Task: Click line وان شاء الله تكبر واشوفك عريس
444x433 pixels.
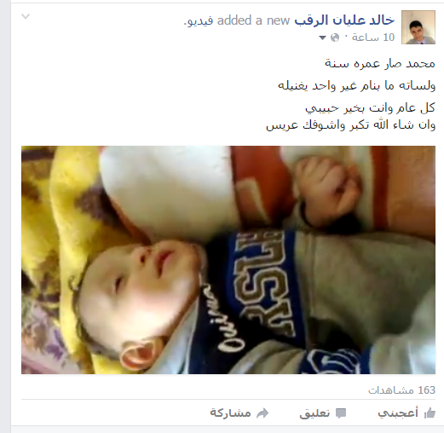Action: [350, 125]
